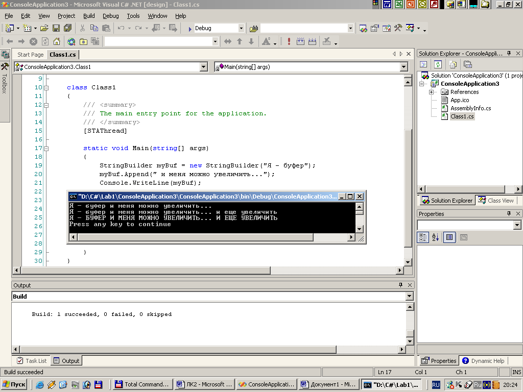Open Solution Explorer from toolbar icon

point(363,29)
